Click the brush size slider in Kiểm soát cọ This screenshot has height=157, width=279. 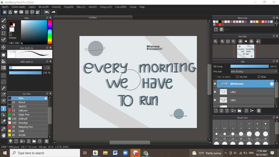pyautogui.click(x=25, y=68)
